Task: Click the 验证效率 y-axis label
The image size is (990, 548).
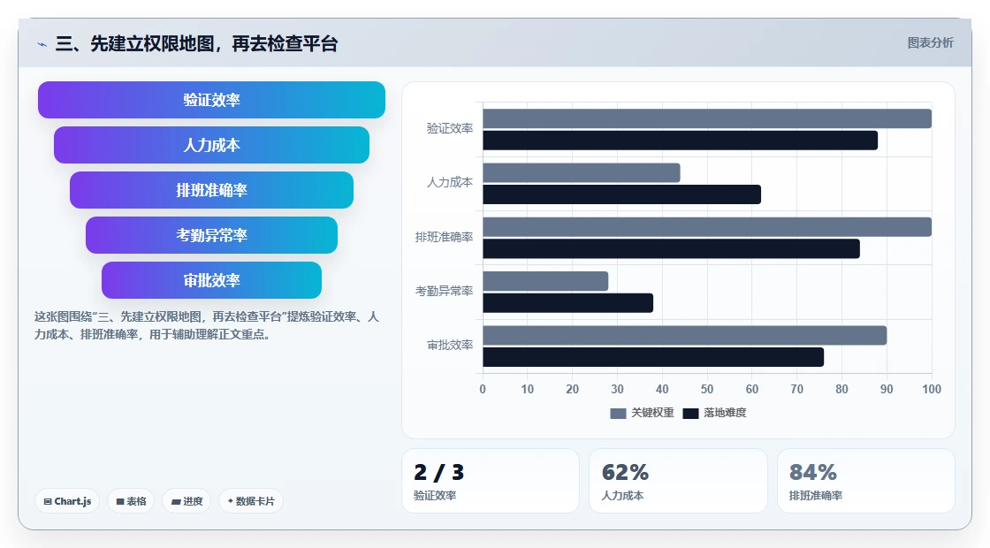Action: [450, 129]
